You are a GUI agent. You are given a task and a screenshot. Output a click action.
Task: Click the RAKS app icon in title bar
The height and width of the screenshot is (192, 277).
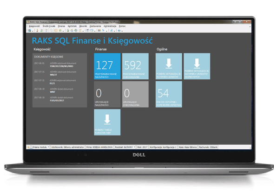(x=28, y=22)
